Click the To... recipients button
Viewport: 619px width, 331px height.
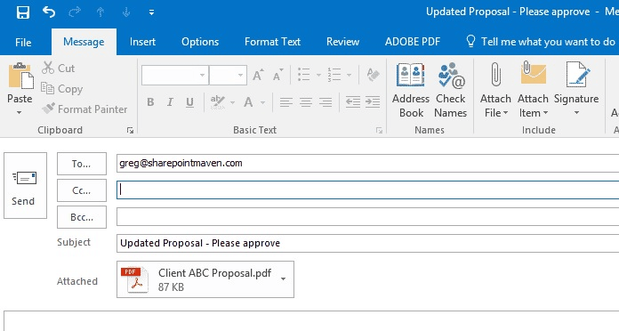click(82, 164)
